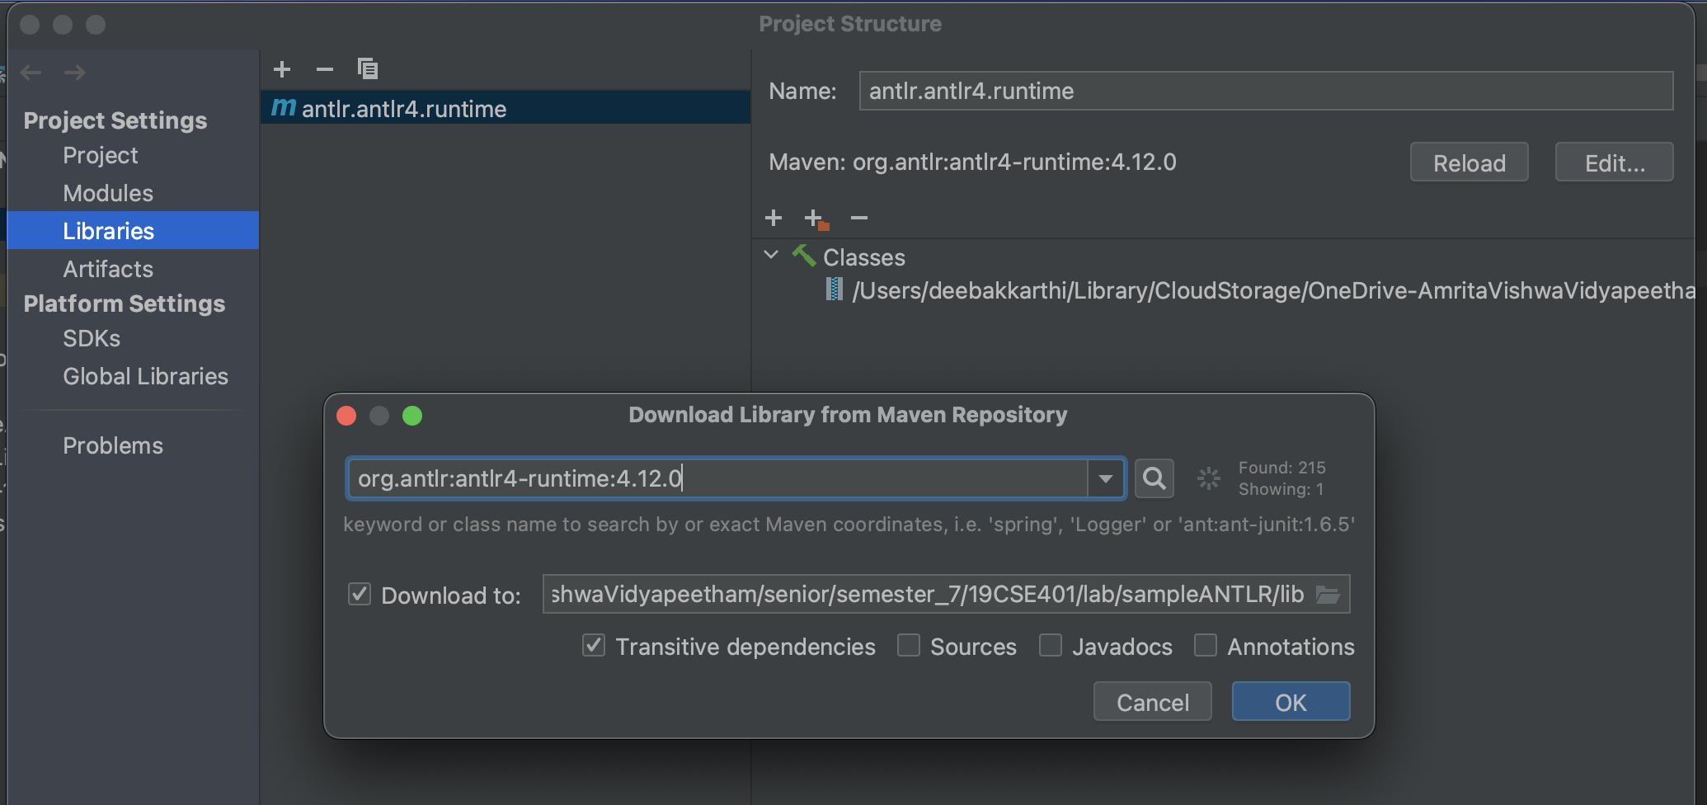Click the remove library root minus icon
Screen dimensions: 1707x805
859,218
